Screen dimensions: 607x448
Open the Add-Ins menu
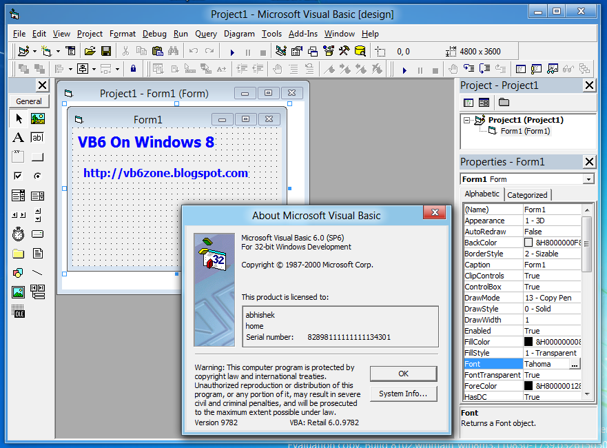(302, 34)
